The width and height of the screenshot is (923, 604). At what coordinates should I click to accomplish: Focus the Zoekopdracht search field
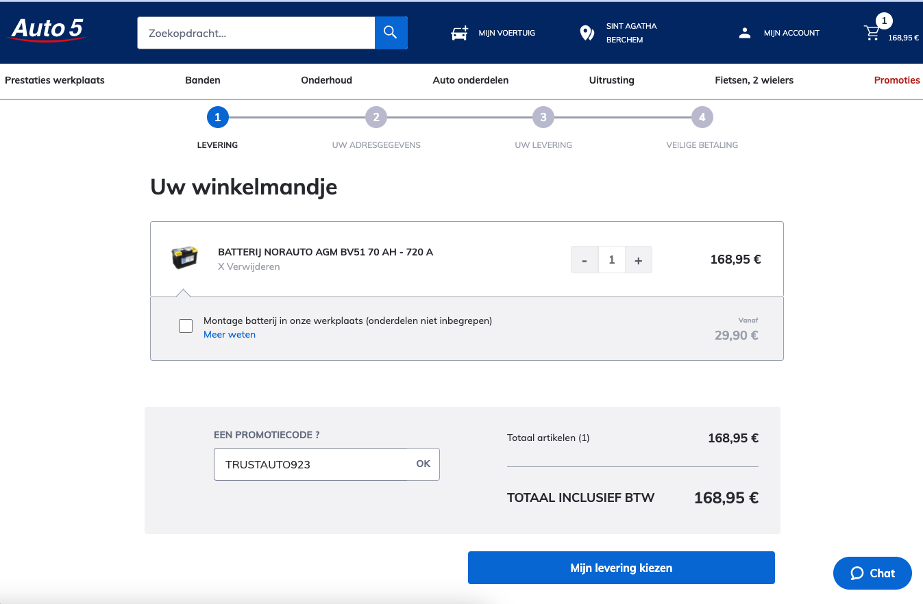(256, 33)
